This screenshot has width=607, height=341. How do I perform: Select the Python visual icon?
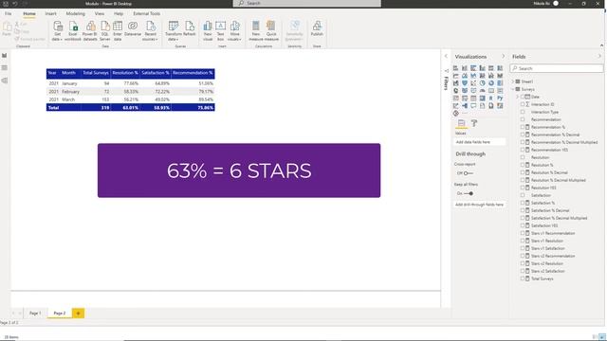[x=500, y=99]
